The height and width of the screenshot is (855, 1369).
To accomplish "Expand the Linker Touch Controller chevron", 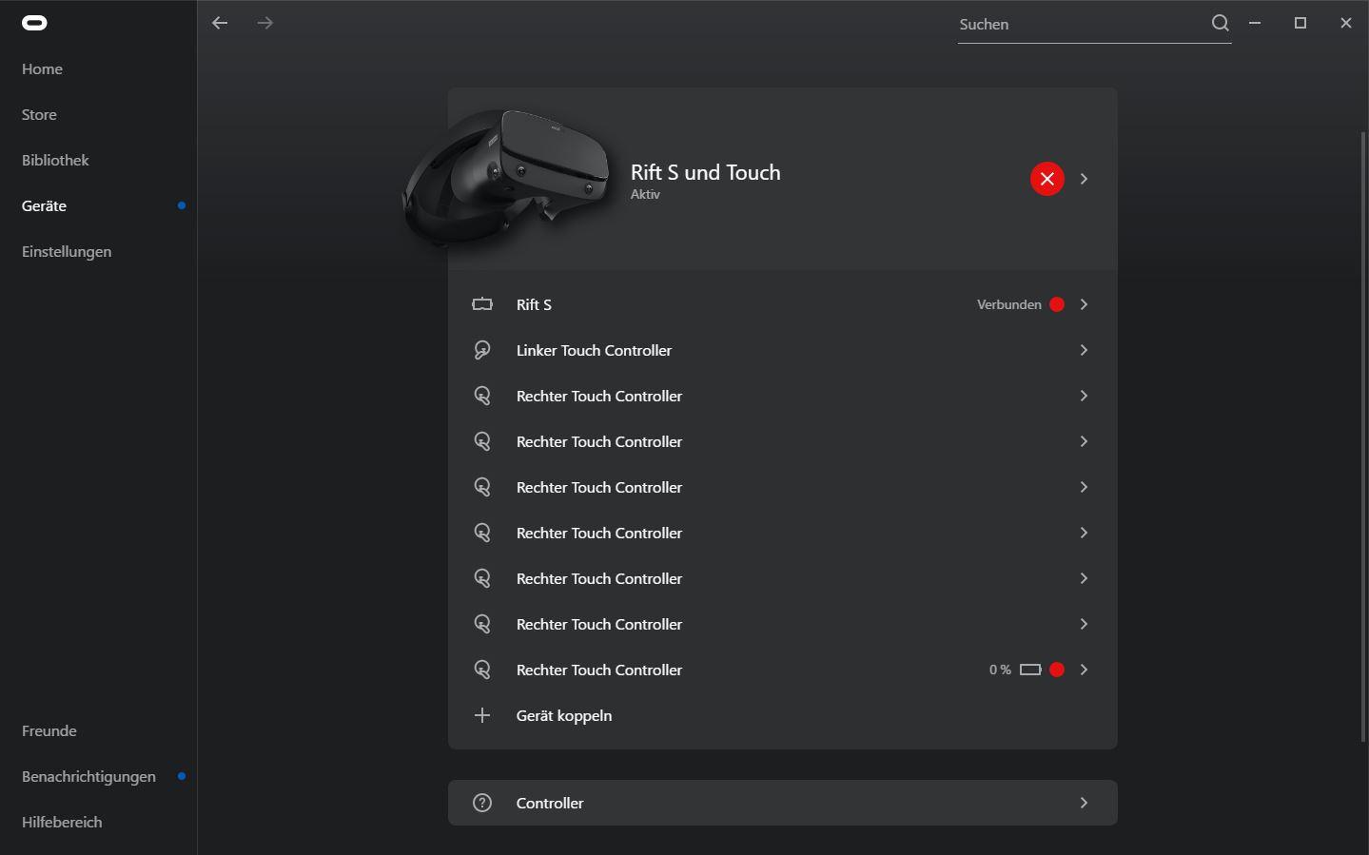I will coord(1084,350).
